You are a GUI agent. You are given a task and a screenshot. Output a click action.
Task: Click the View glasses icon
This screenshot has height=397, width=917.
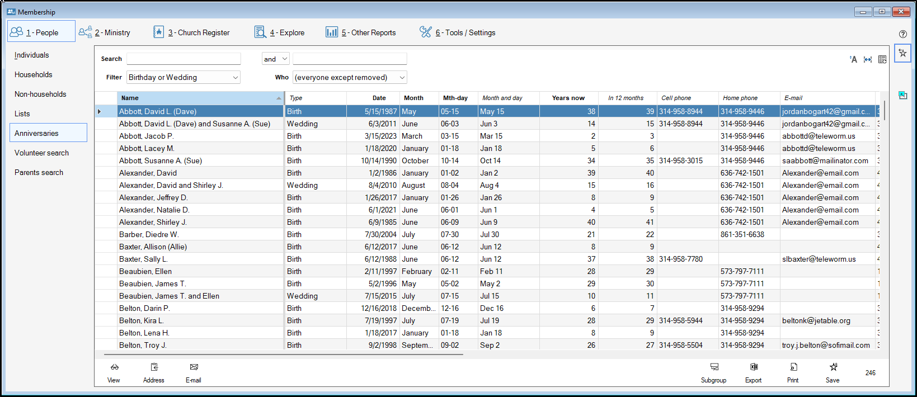pos(114,367)
